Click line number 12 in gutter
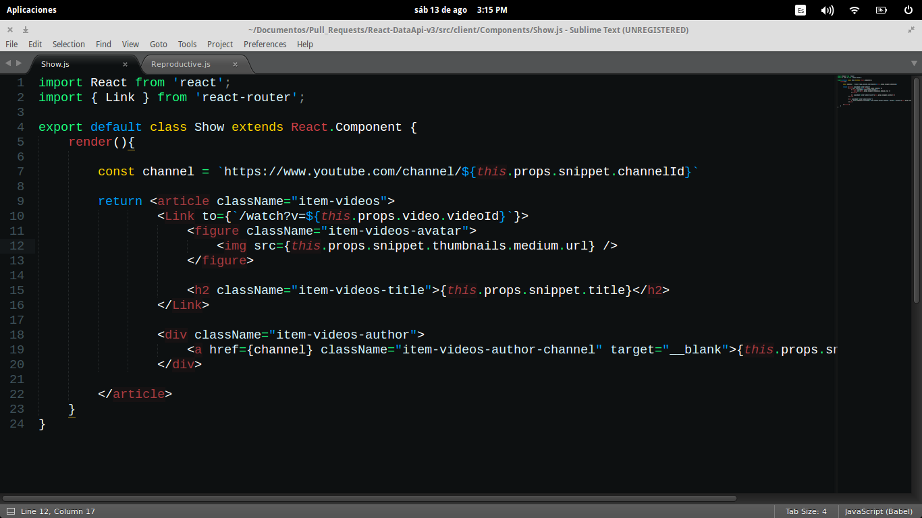 [17, 246]
